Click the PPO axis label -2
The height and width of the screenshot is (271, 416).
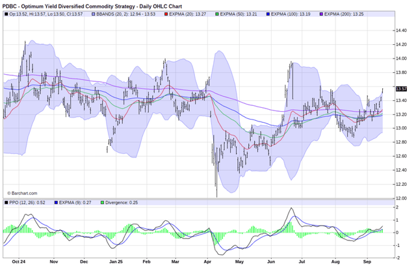(x=398, y=257)
